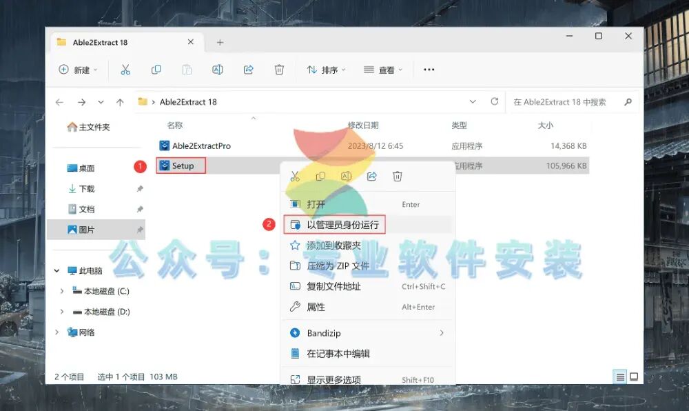Screen dimensions: 689x411
Task: Collapse This PC (此电脑) tree node
Action: pos(56,271)
